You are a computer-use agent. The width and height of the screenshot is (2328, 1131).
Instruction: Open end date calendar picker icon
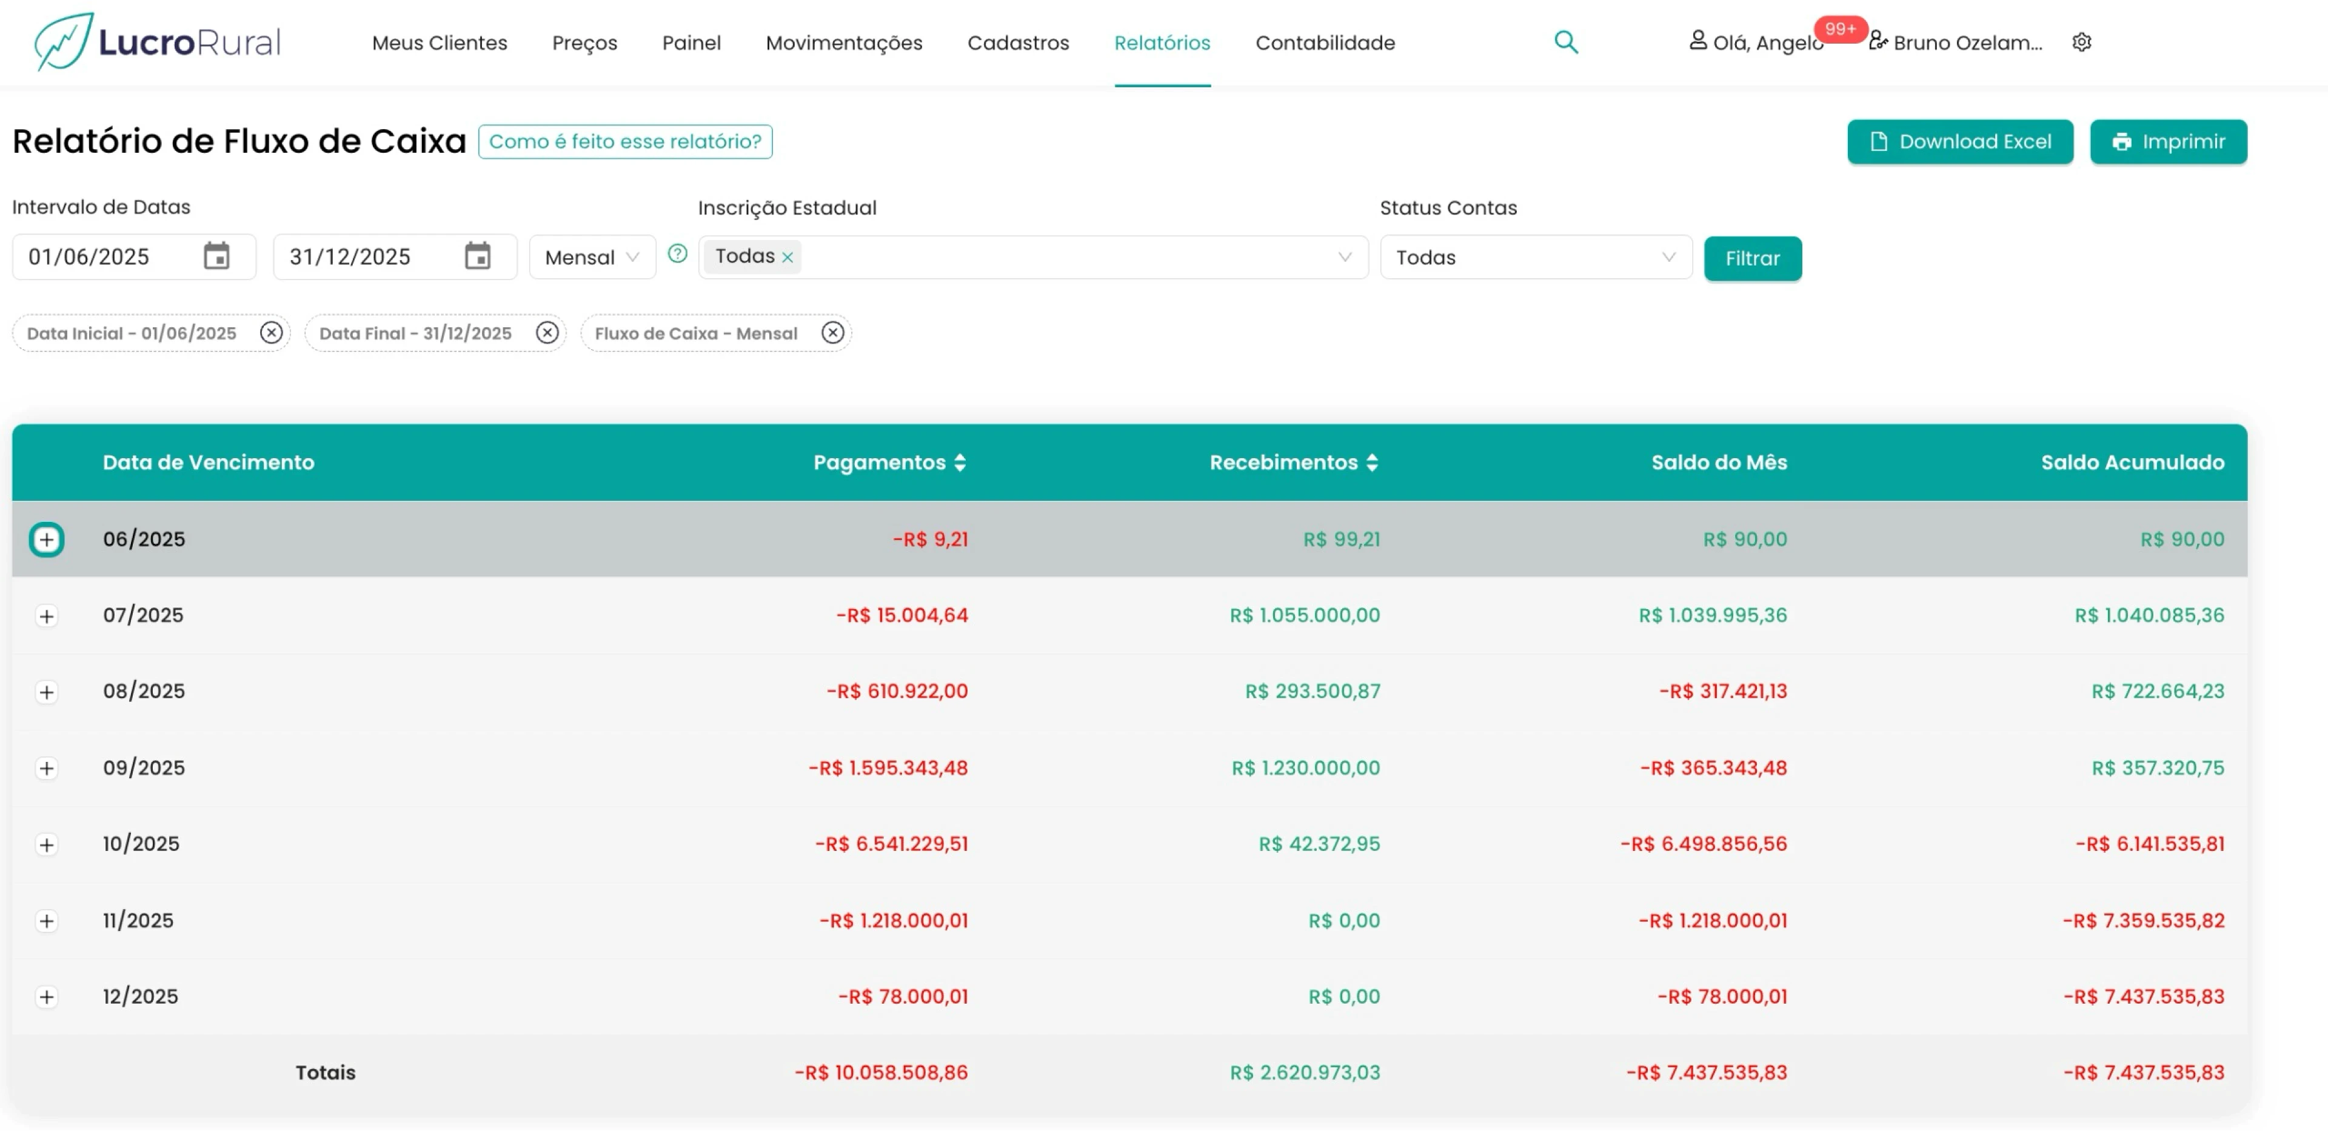point(477,256)
